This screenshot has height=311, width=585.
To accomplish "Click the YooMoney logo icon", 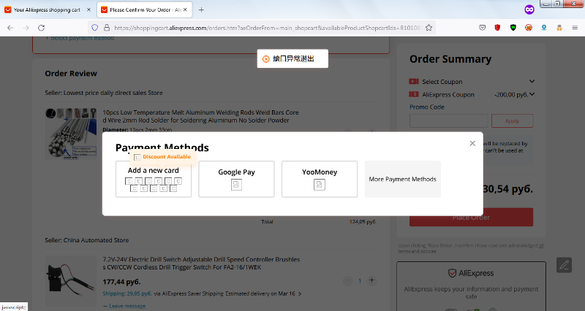I will [320, 185].
